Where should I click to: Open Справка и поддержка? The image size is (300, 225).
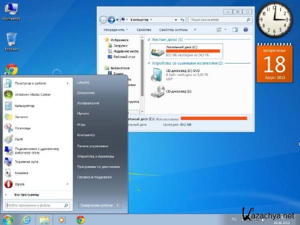pos(94,177)
